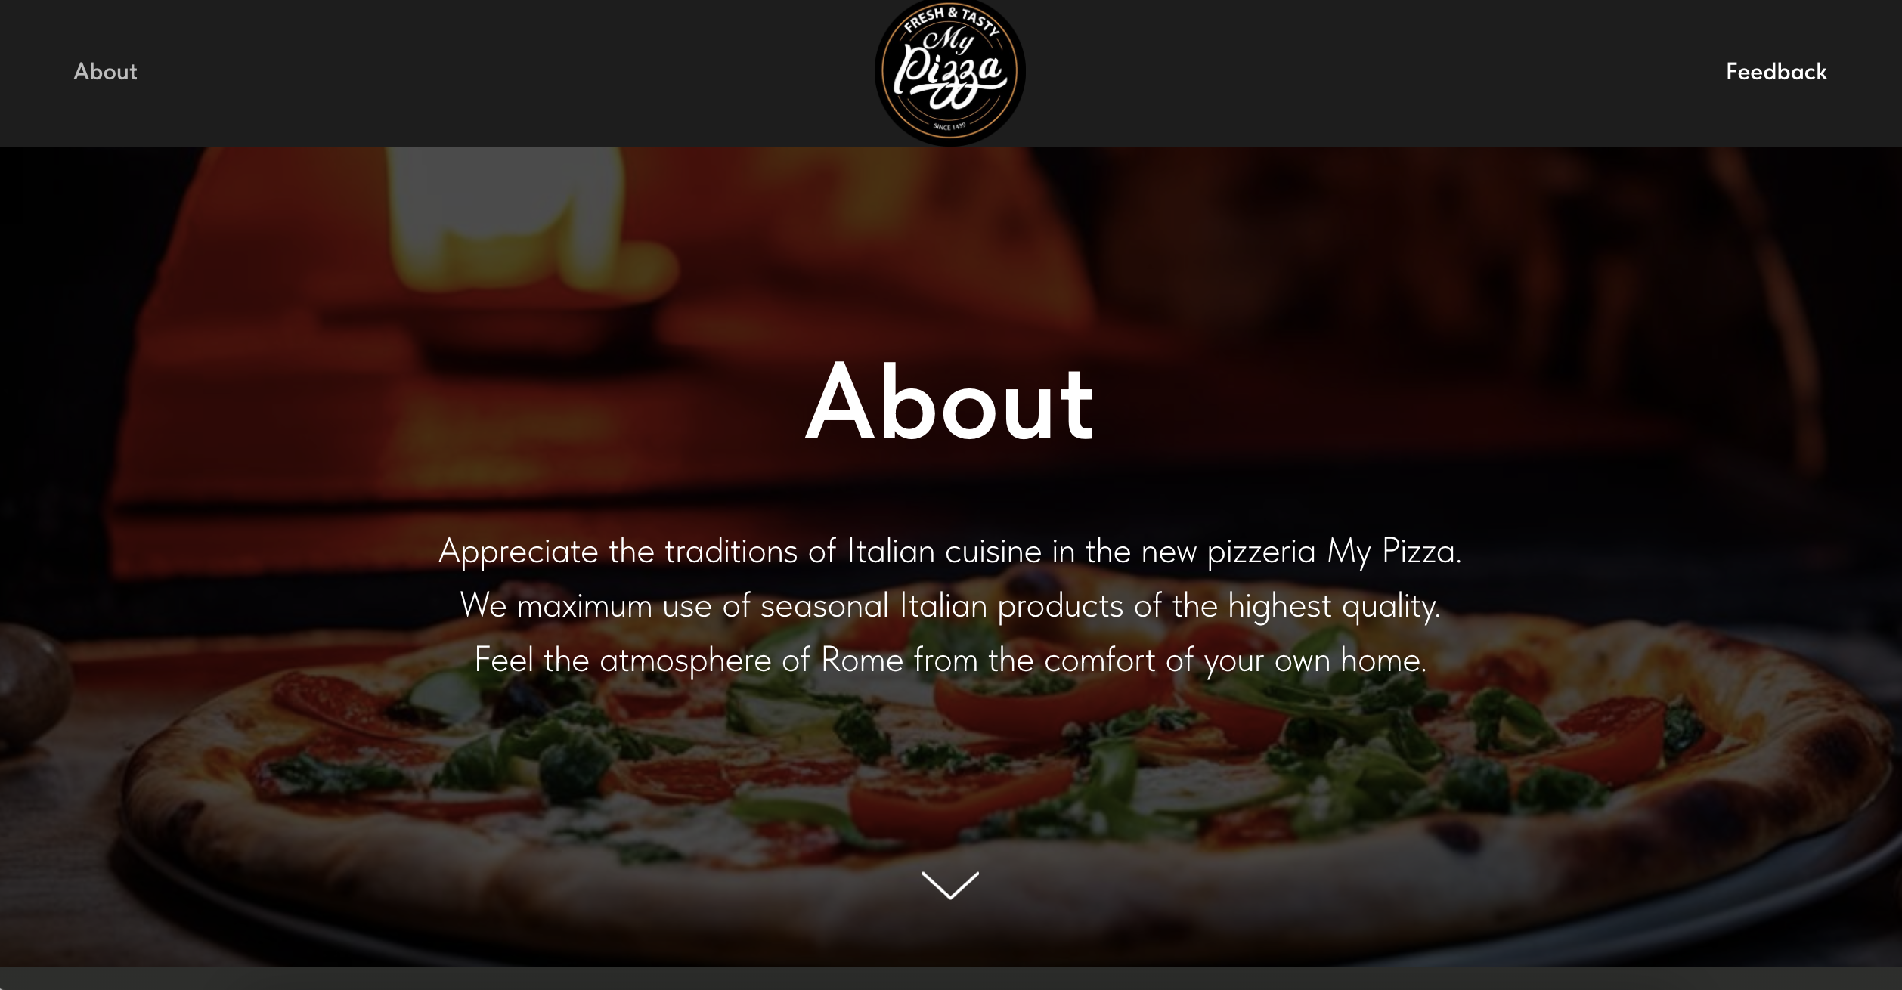Click the "Since 1439" text in logo
1902x990 pixels.
(949, 126)
